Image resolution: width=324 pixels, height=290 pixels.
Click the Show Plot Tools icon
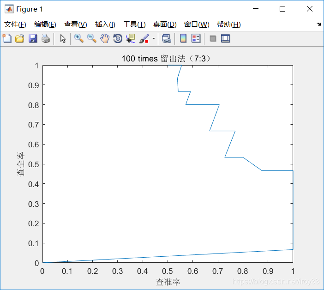[x=225, y=39]
